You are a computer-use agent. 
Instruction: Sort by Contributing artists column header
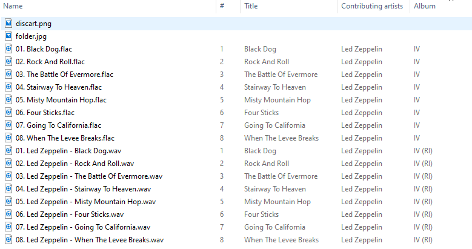pos(371,6)
